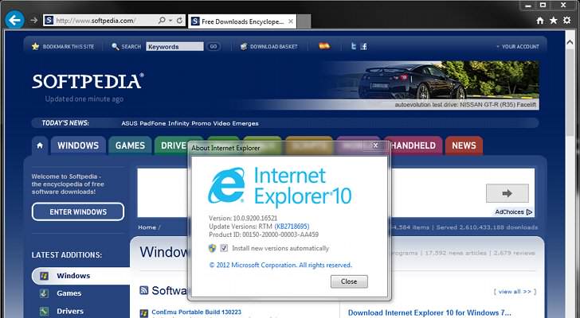Image resolution: width=580 pixels, height=318 pixels.
Task: Click the browser Back arrow button
Action: pyautogui.click(x=14, y=20)
